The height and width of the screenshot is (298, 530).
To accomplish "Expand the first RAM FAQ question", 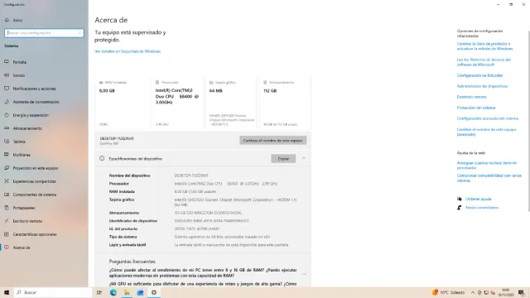I will [x=304, y=274].
